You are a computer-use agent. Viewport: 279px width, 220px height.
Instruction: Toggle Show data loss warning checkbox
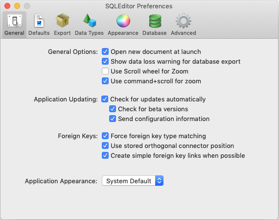105,61
